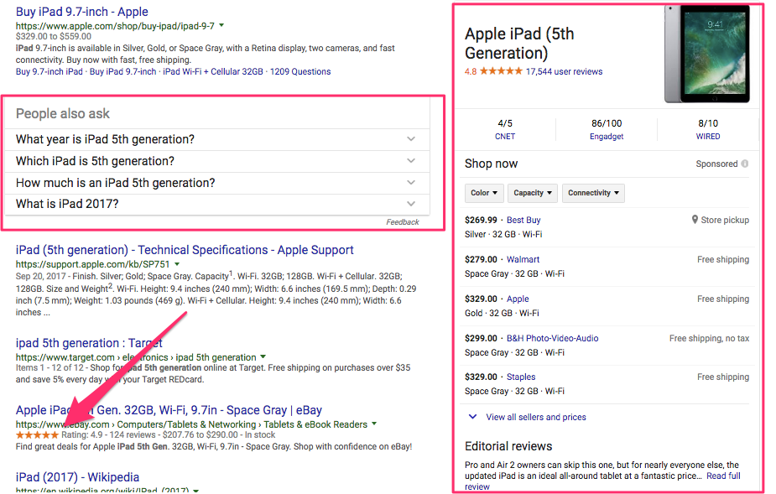Open B&H Photo-Video-Audio $299.00 offer
This screenshot has width=776, height=494.
coord(552,339)
